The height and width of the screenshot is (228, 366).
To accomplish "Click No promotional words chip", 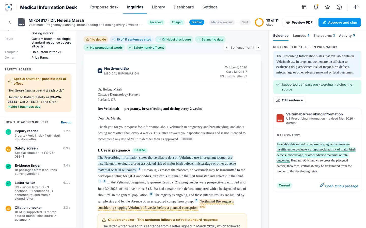I will coord(104,48).
